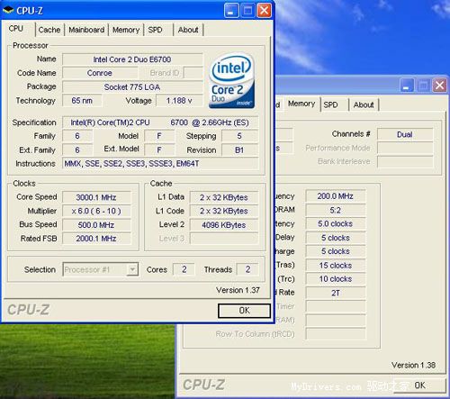This screenshot has height=399, width=450.
Task: Select the SPD tab in front window
Action: (155, 30)
